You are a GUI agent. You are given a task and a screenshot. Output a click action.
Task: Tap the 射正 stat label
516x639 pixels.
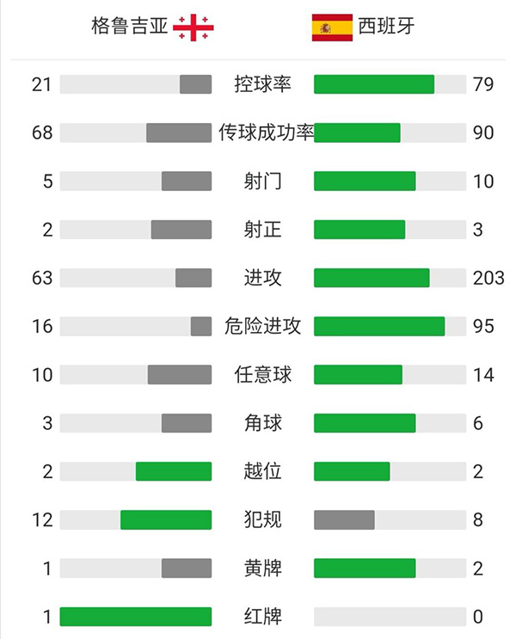[x=262, y=230]
